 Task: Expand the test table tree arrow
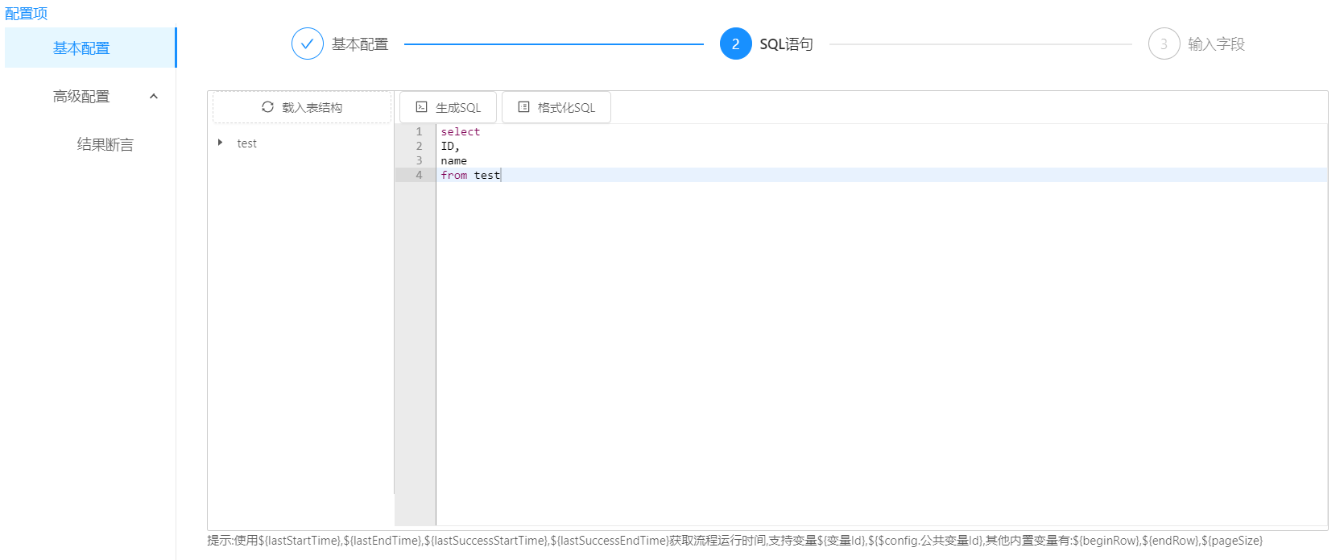pyautogui.click(x=220, y=143)
